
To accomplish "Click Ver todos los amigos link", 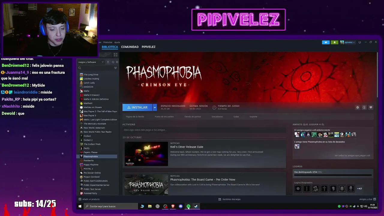I will pos(352,155).
